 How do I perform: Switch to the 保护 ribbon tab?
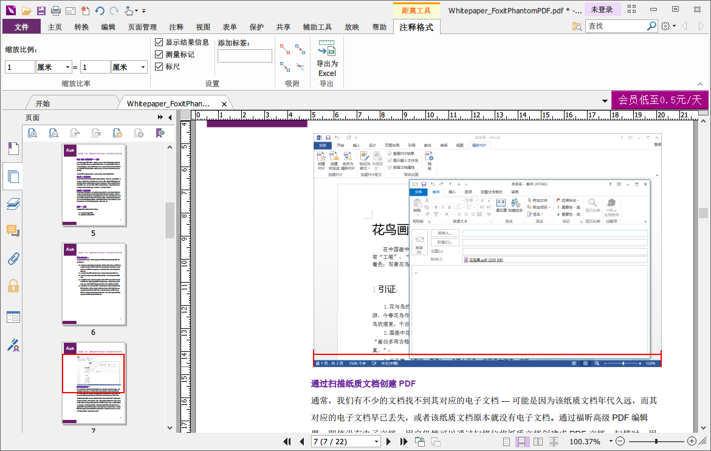coord(256,27)
